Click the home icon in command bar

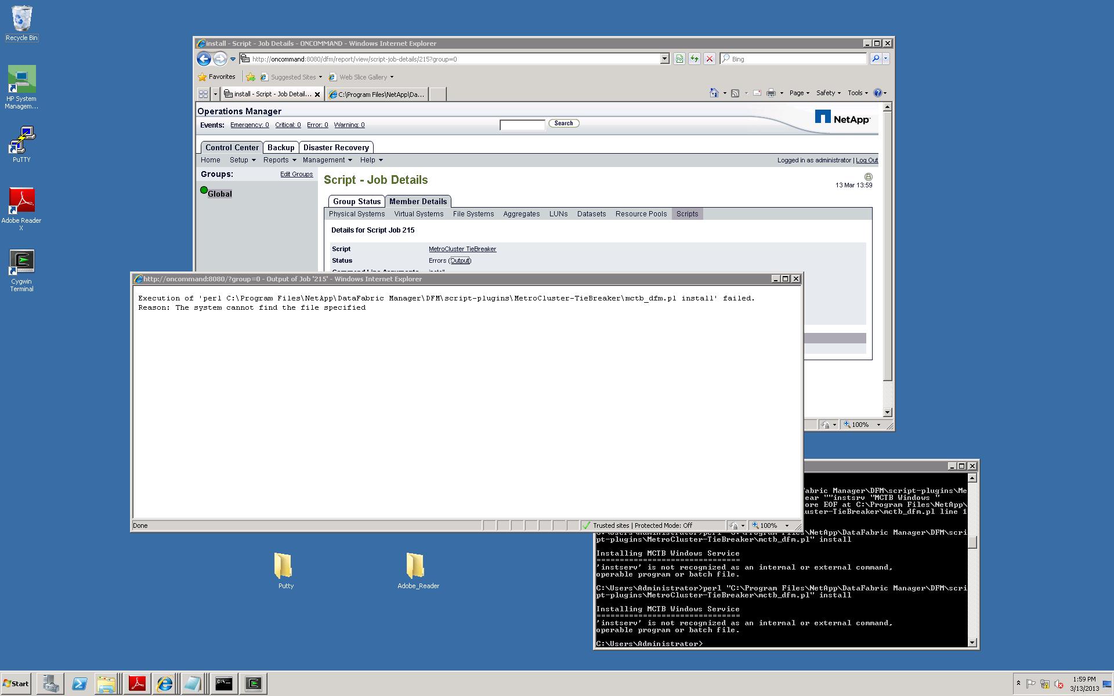(714, 93)
